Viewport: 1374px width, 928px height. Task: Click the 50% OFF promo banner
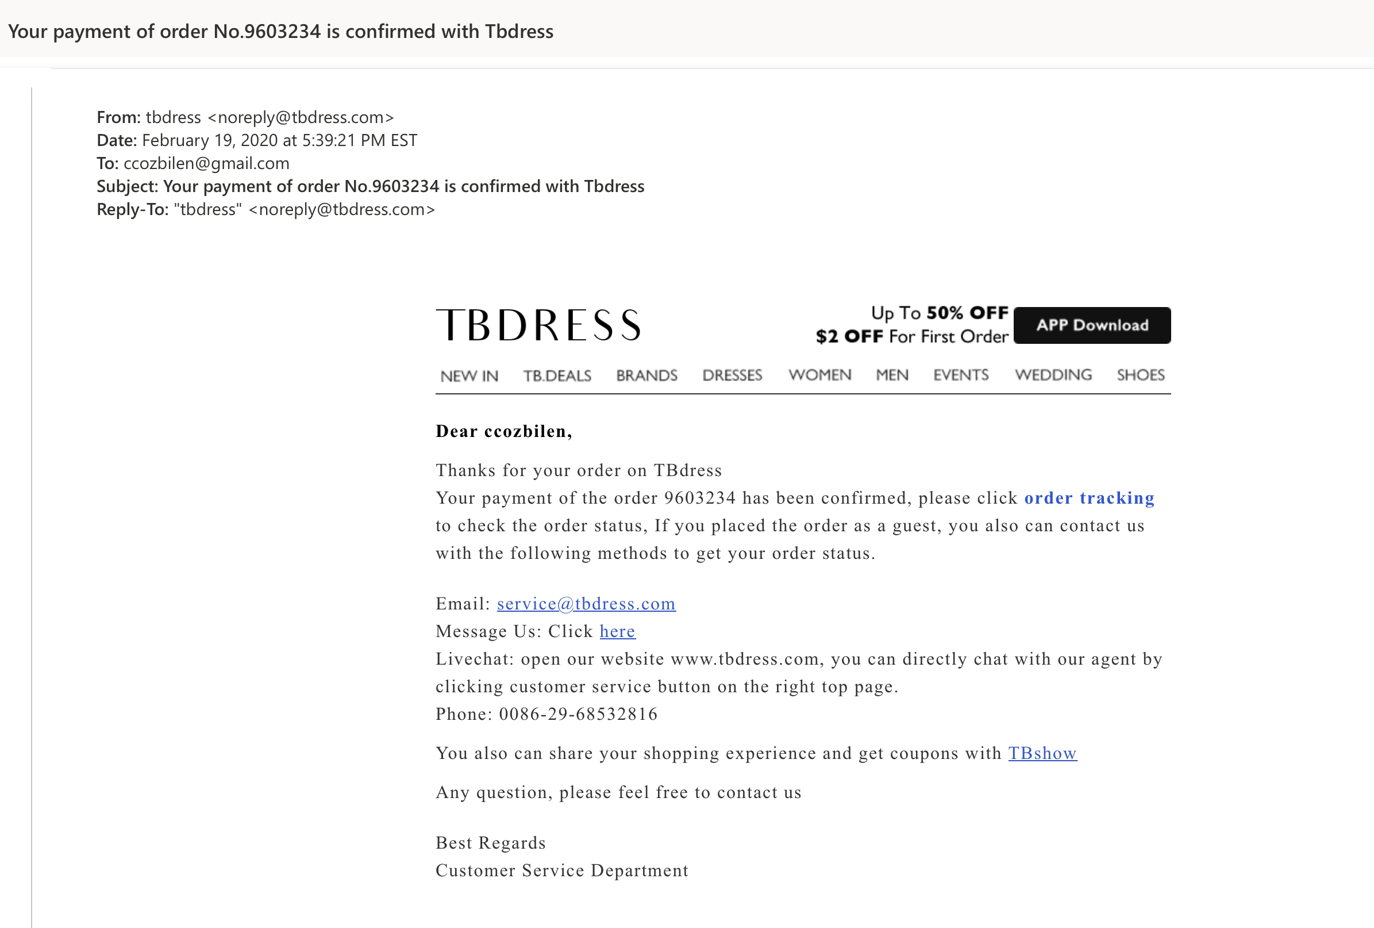coord(940,313)
